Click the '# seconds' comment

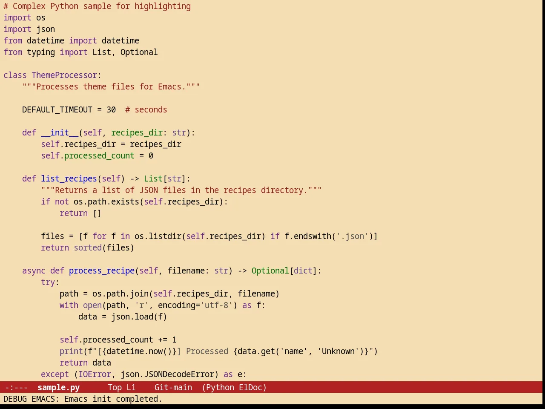146,110
